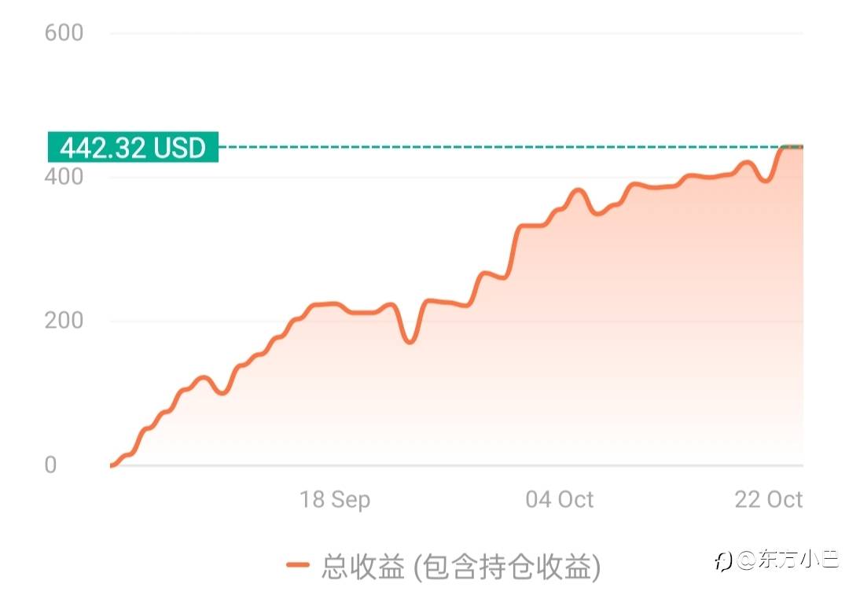Click the watermark logo icon beside @东方小巳

pos(723,560)
